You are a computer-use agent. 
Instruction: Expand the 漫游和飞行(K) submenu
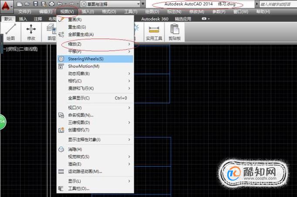pyautogui.click(x=95, y=88)
